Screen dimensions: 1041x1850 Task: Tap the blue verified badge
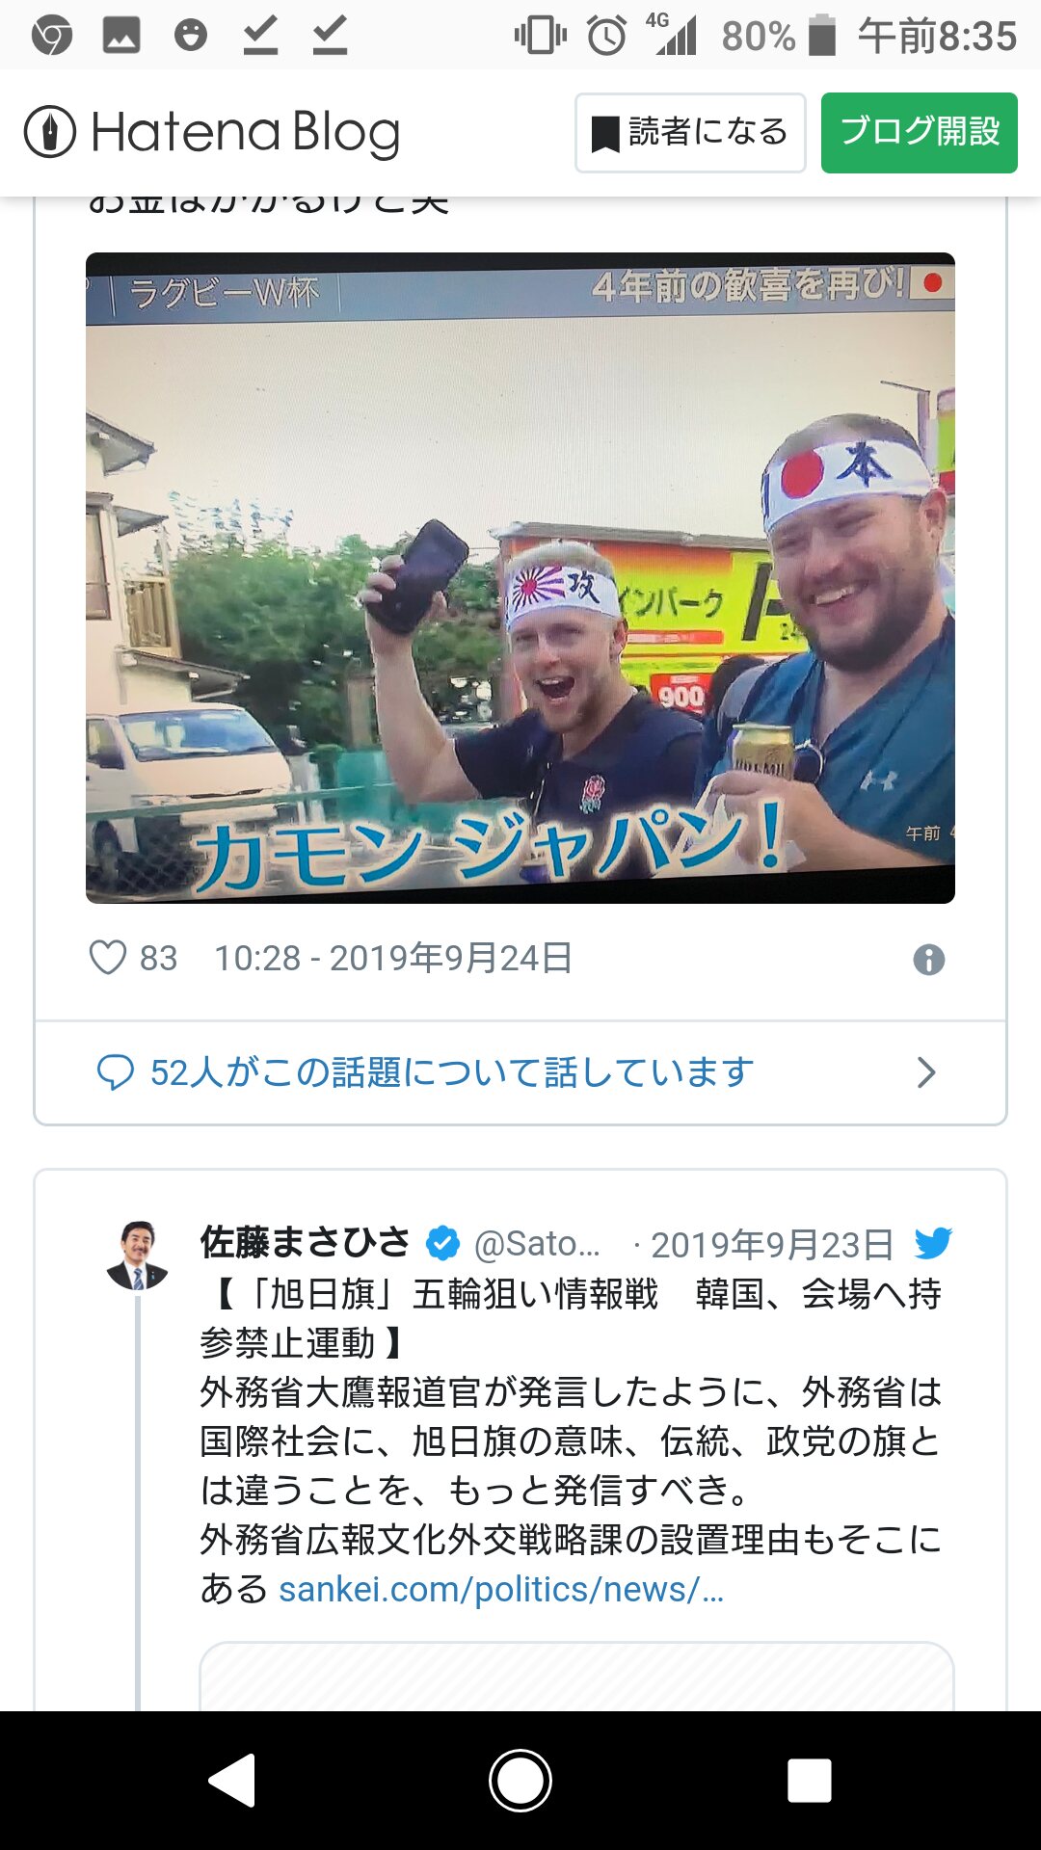pos(442,1243)
